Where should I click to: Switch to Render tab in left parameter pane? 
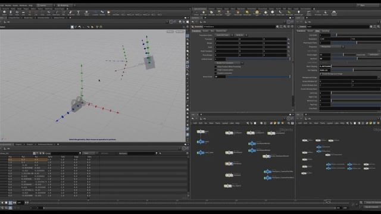pos(205,31)
